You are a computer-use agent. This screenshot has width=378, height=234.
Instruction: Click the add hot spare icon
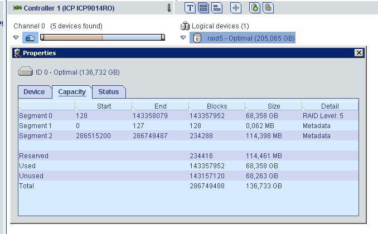point(254,8)
